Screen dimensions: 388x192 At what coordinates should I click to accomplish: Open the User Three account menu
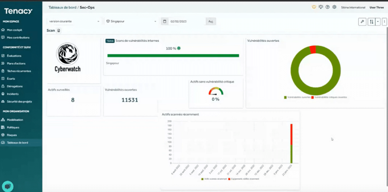tap(377, 8)
